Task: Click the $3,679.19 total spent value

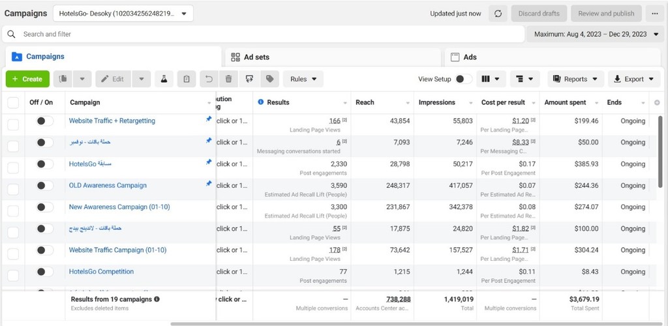Action: coord(584,299)
